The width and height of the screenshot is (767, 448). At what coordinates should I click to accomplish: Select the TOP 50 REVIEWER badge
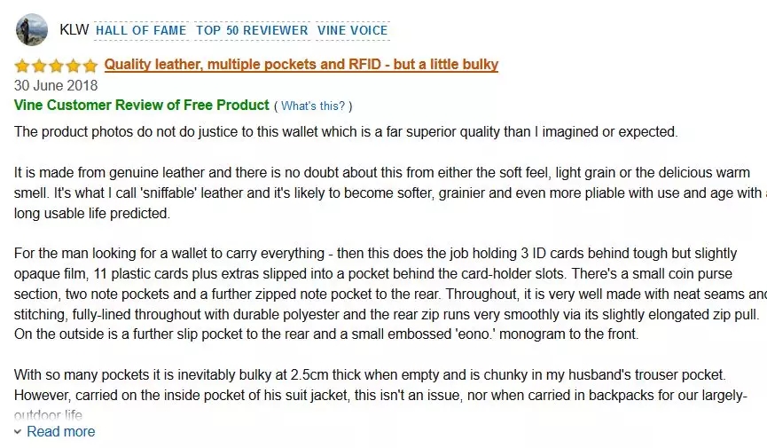[252, 30]
